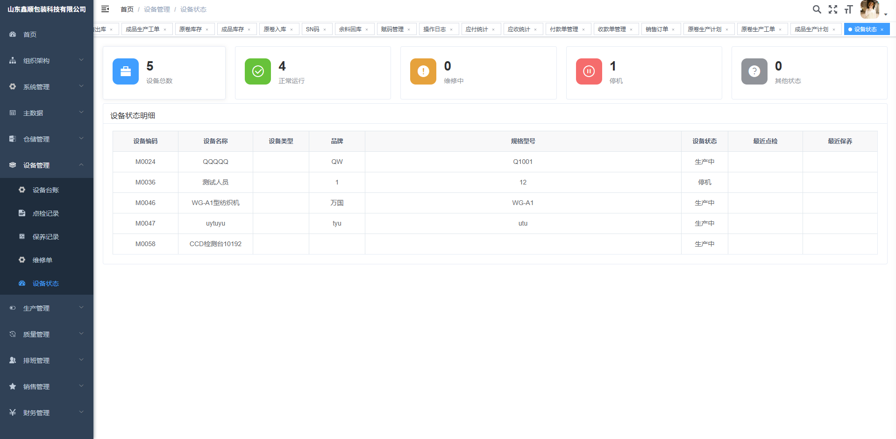This screenshot has width=896, height=439.
Task: Toggle fullscreen mode icon
Action: 833,9
